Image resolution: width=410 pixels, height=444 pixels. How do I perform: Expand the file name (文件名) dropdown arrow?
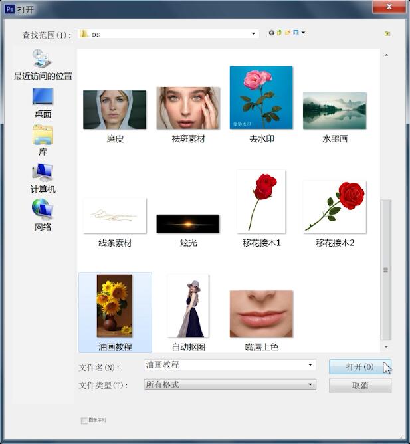click(x=310, y=365)
